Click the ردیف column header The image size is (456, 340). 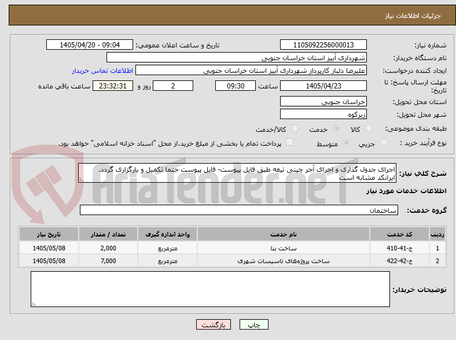(437, 234)
